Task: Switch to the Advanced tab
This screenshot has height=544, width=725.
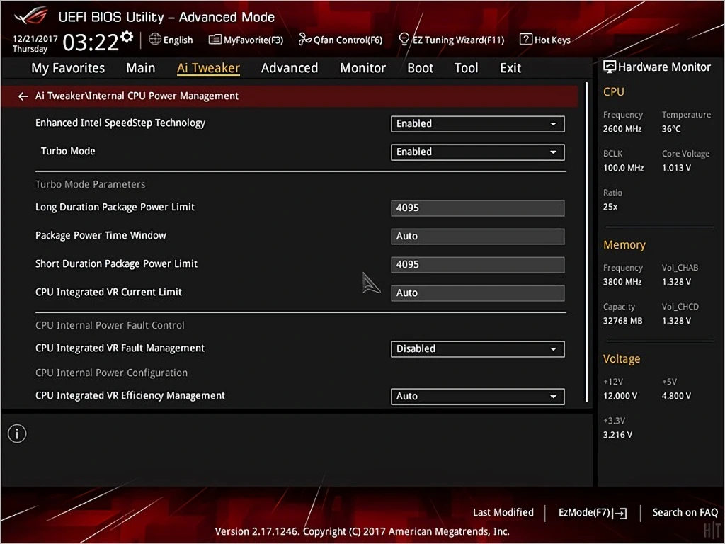Action: tap(290, 68)
